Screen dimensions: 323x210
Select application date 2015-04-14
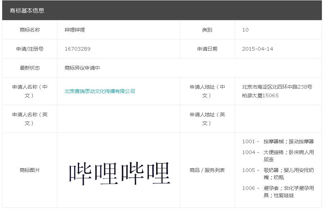tap(258, 49)
